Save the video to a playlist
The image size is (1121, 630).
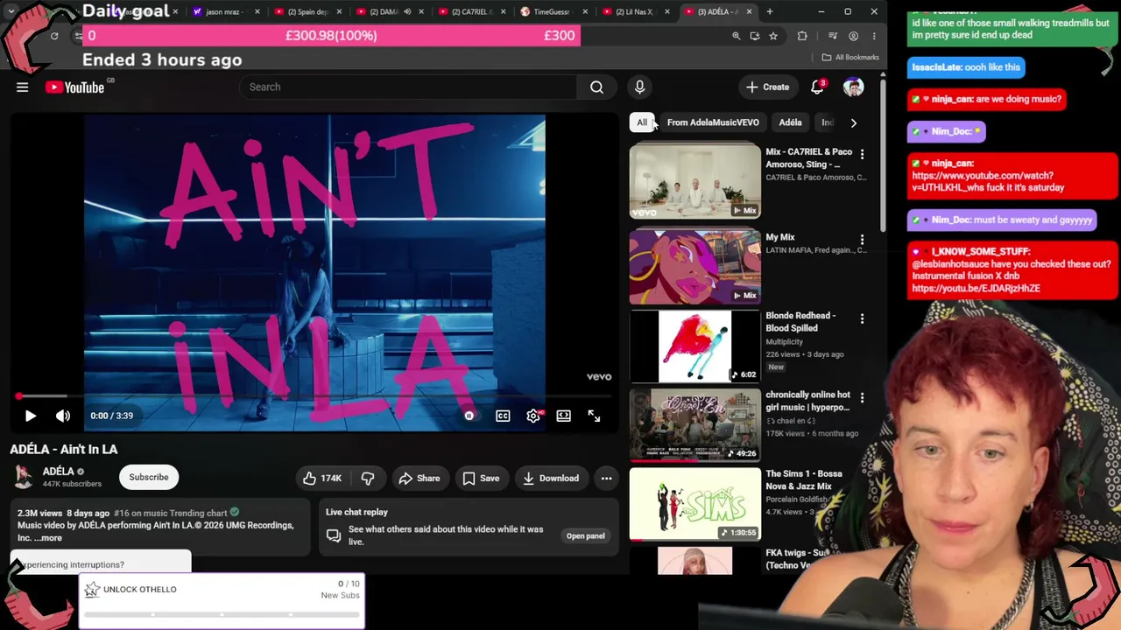pyautogui.click(x=481, y=478)
